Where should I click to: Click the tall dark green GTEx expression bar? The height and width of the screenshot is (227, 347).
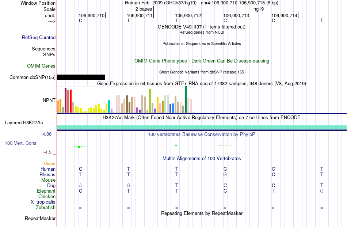tap(186, 99)
